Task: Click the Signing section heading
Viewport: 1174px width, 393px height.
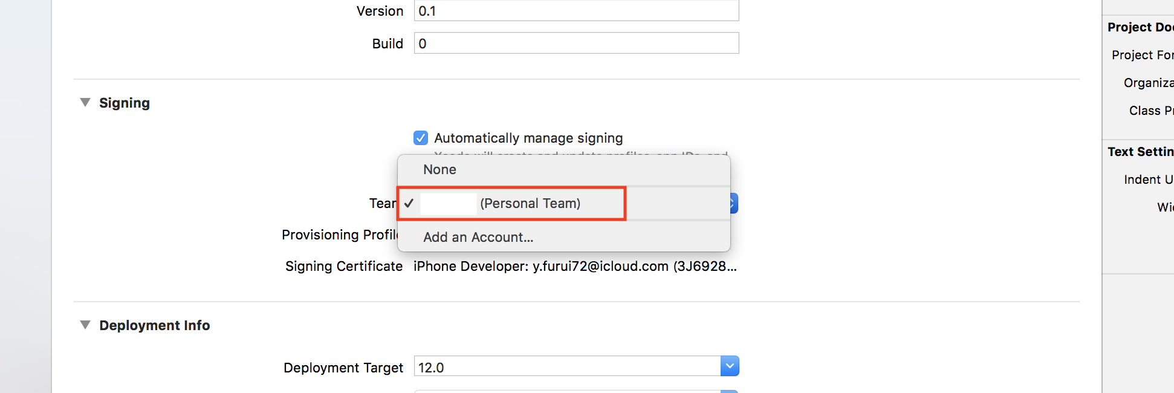Action: pyautogui.click(x=125, y=103)
